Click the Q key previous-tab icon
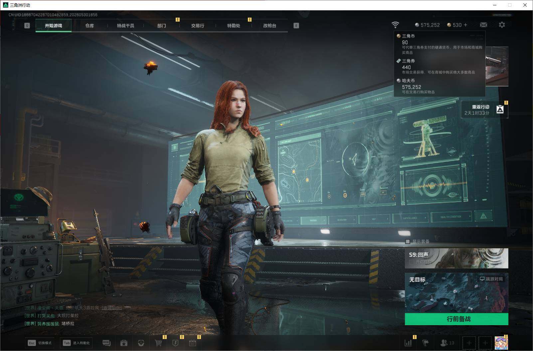This screenshot has width=533, height=351. click(x=27, y=26)
